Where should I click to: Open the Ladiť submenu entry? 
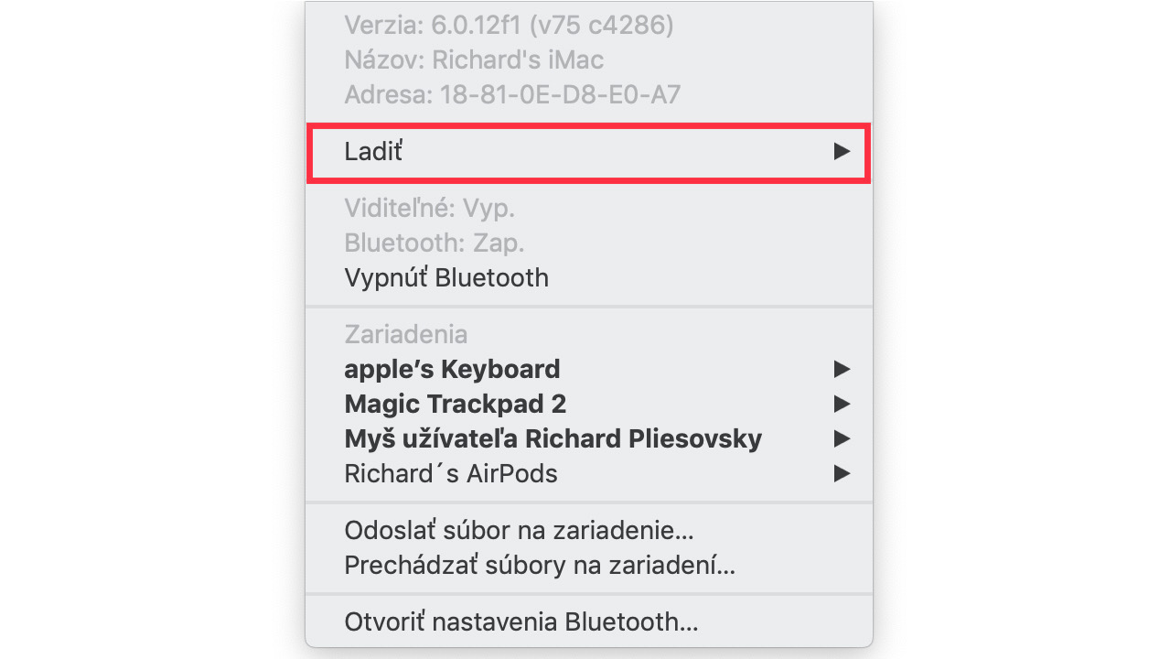click(588, 152)
